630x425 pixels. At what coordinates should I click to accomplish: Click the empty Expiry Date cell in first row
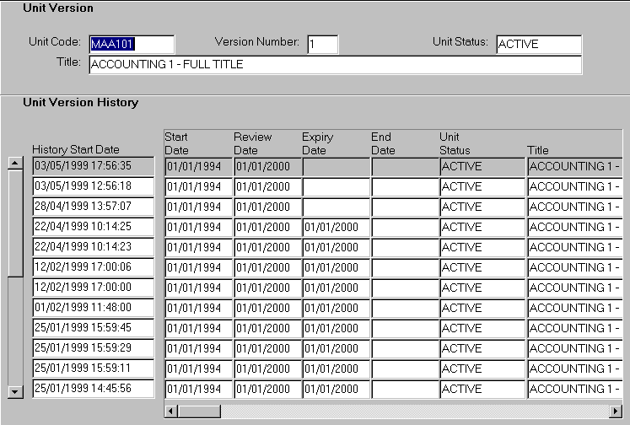[335, 166]
